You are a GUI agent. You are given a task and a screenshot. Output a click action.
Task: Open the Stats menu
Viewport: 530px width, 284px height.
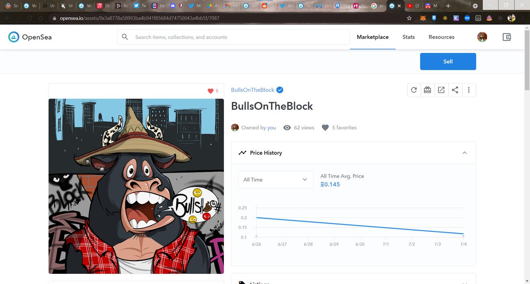coord(409,37)
